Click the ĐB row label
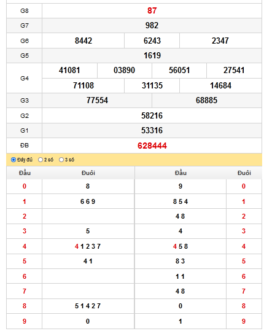Image resolution: width=264 pixels, height=331 pixels. click(x=25, y=146)
